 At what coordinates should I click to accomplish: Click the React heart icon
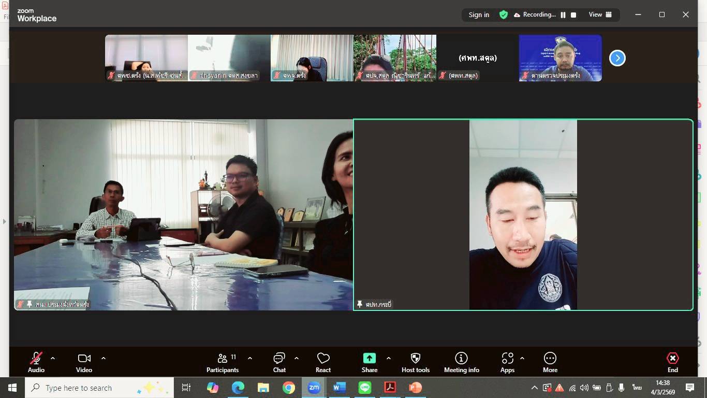323,359
